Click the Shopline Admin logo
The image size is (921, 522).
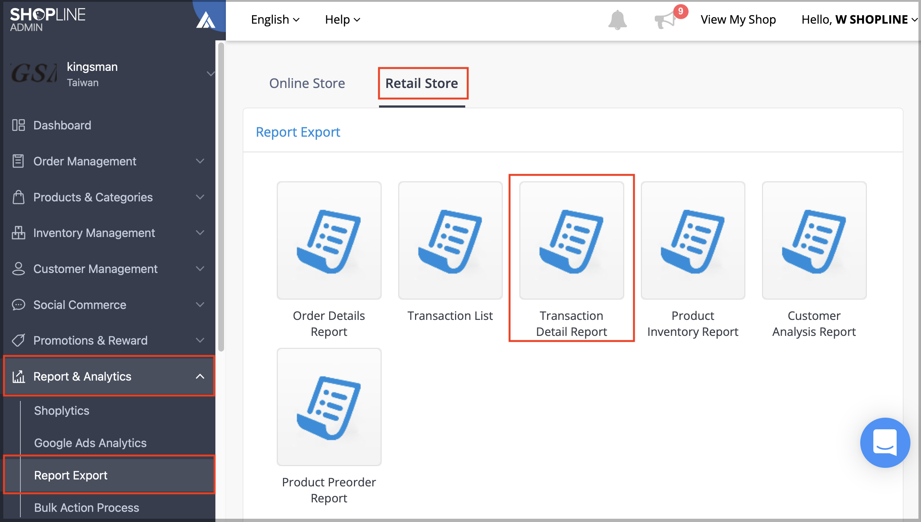(x=47, y=19)
